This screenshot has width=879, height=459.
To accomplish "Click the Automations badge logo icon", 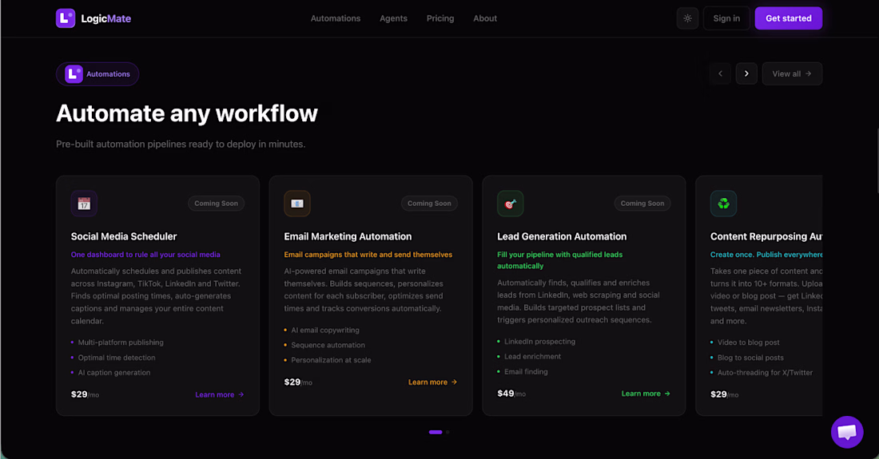I will (74, 74).
